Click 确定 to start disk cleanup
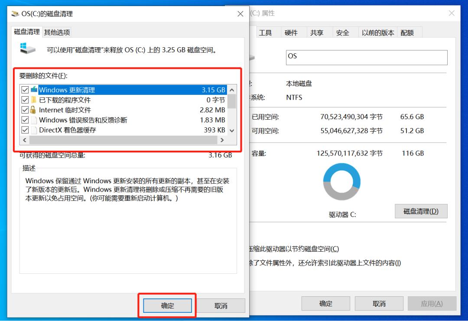The width and height of the screenshot is (468, 321). [167, 305]
